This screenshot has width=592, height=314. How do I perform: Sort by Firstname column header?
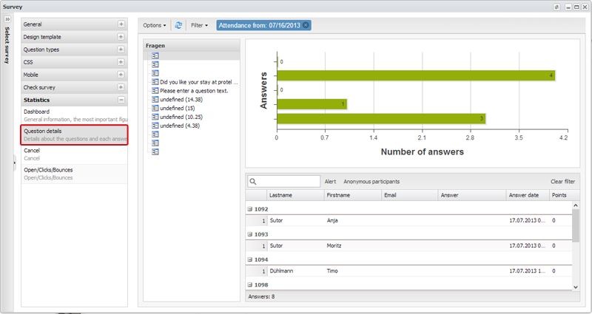(x=353, y=195)
